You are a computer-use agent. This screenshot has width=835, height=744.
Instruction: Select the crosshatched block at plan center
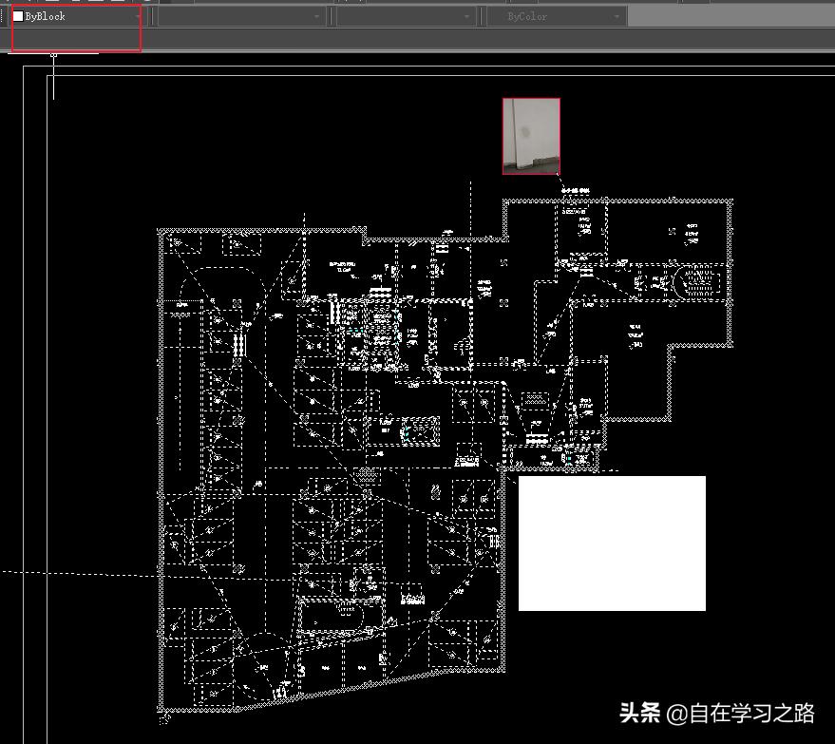point(366,474)
